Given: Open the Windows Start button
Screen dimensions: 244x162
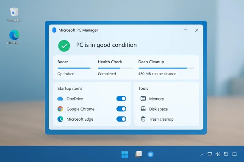Looking at the screenshot, I should pos(125,154).
